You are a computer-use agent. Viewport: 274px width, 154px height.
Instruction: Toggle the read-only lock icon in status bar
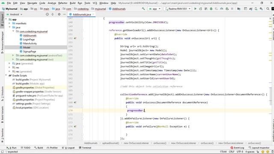coord(258,152)
